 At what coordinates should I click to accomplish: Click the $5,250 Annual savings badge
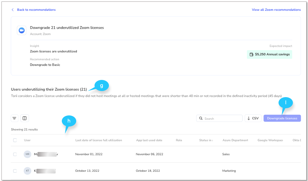tap(270, 54)
